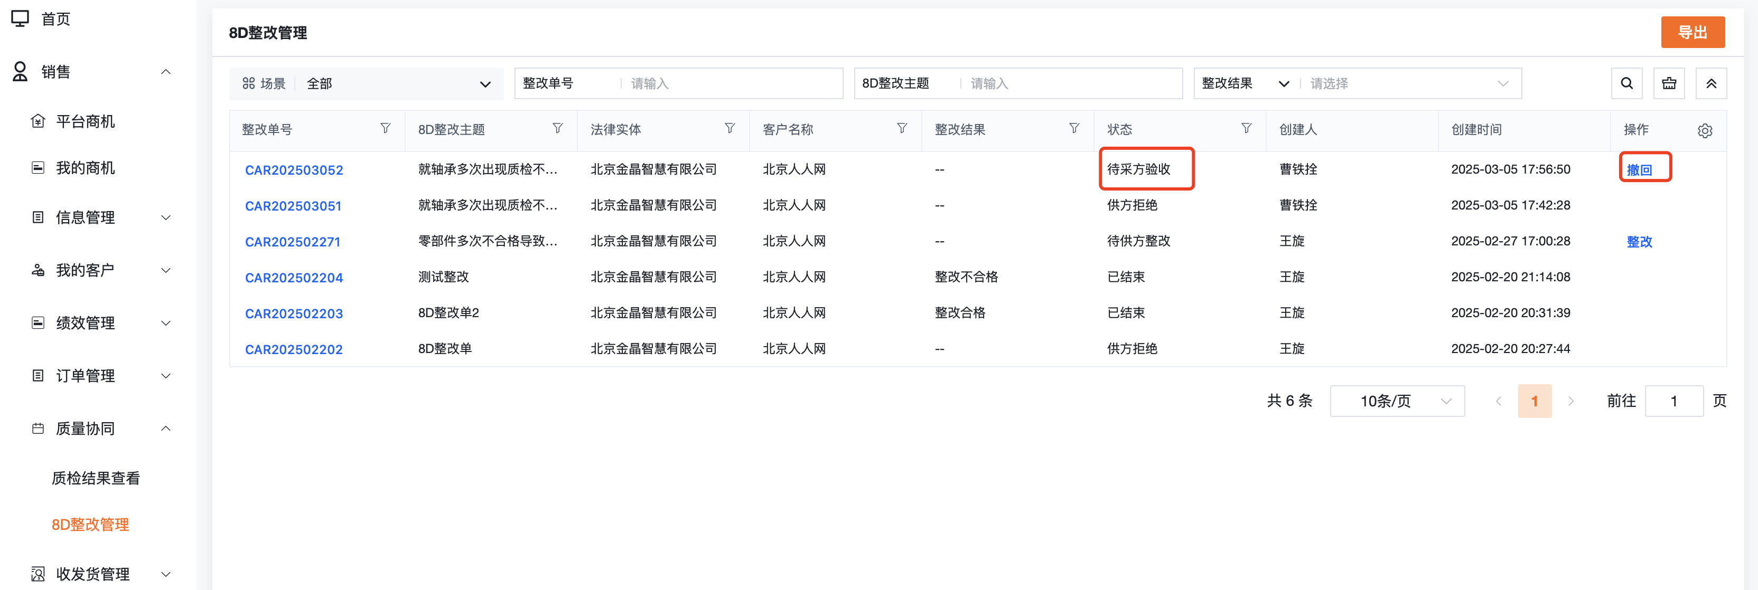Click the scene grid icon beside 场景

(x=248, y=83)
